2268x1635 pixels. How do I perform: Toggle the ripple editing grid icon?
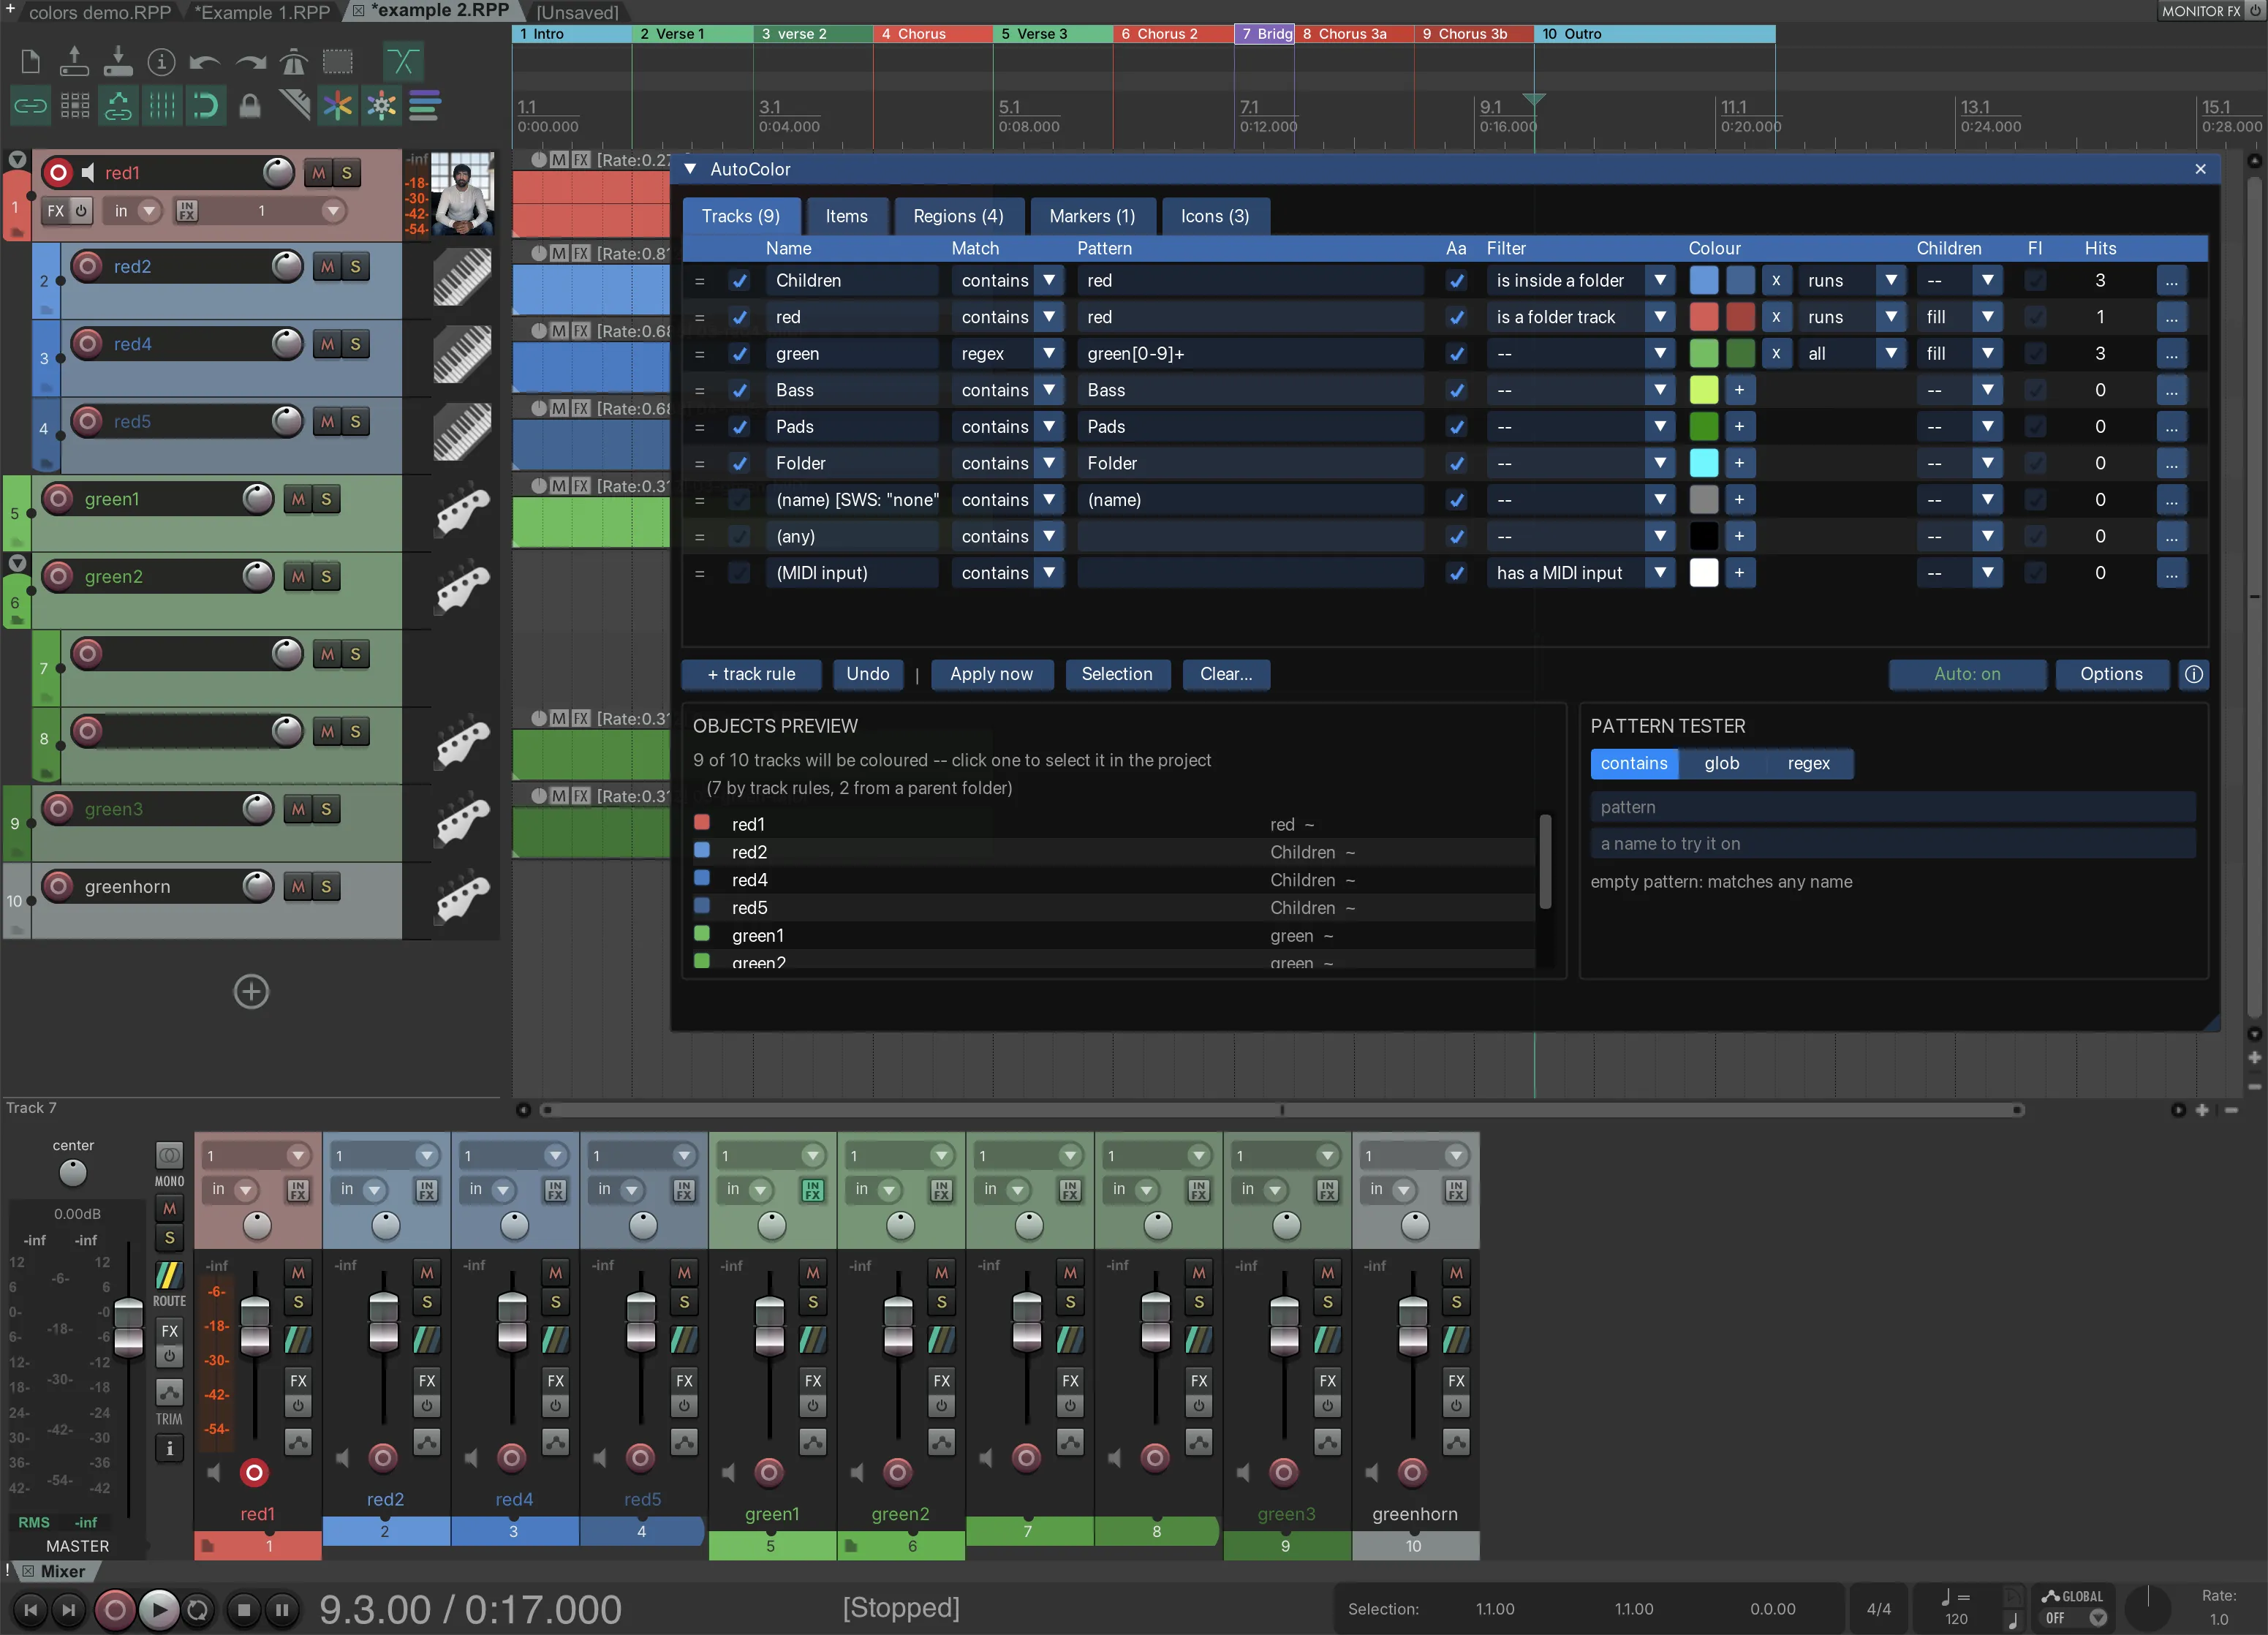(75, 105)
